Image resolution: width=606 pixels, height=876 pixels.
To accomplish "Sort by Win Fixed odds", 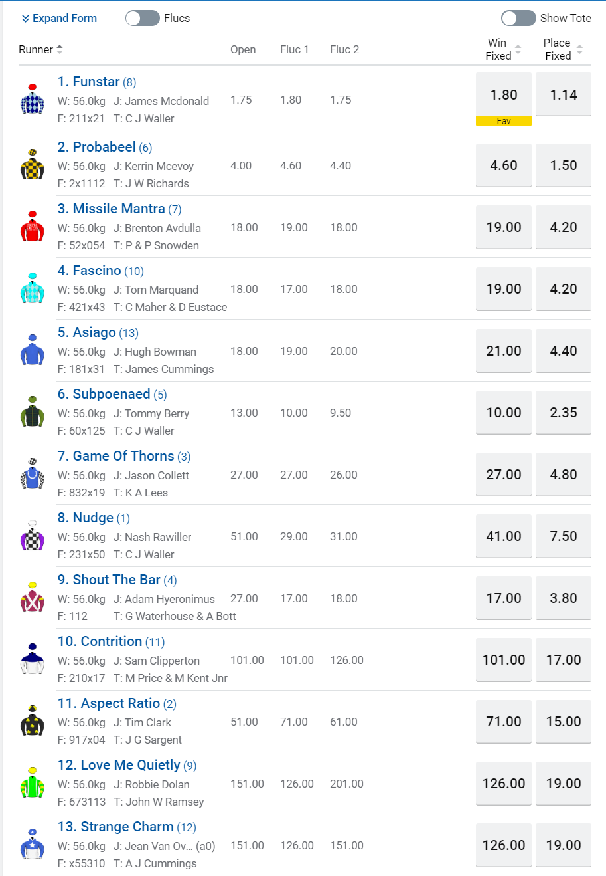I will 518,49.
